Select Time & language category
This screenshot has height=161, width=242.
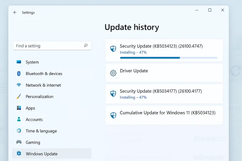pyautogui.click(x=52, y=131)
